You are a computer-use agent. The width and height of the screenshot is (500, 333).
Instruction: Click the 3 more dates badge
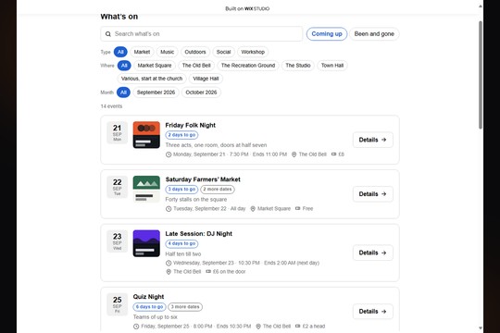(x=185, y=307)
